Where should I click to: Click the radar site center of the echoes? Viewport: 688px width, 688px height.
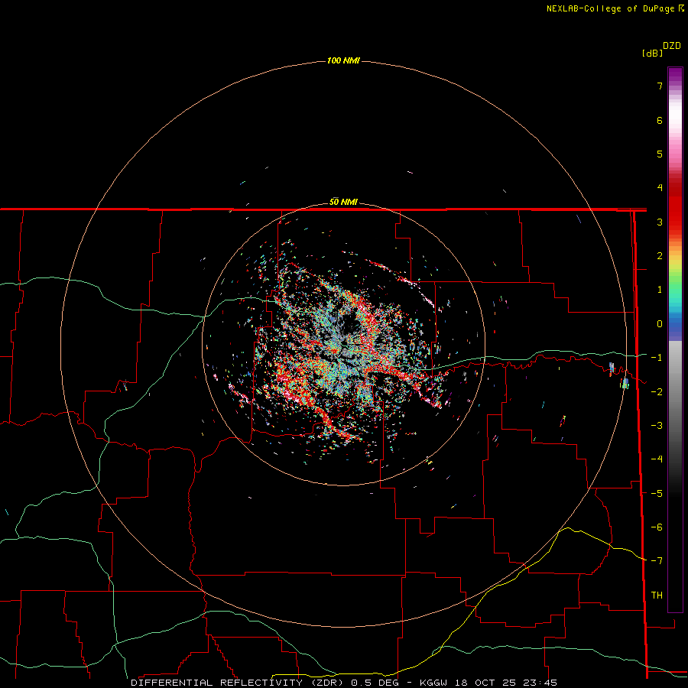pos(343,343)
